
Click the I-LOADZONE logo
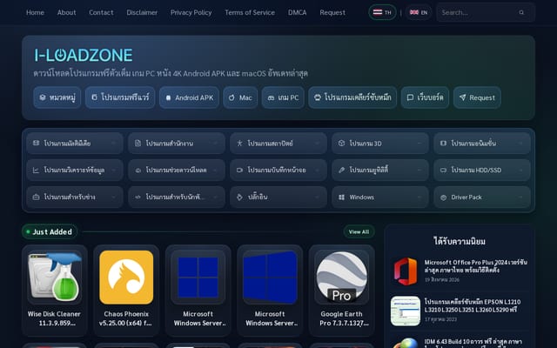pyautogui.click(x=84, y=56)
